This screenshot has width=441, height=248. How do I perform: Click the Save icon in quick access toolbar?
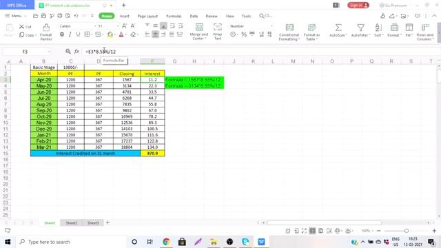coord(43,16)
